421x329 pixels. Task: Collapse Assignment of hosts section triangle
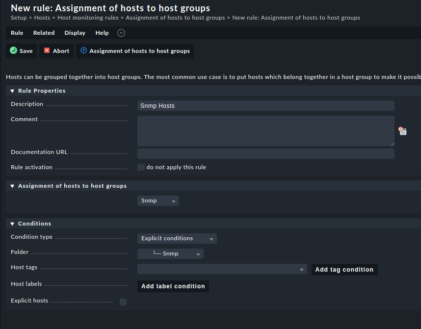tap(12, 186)
